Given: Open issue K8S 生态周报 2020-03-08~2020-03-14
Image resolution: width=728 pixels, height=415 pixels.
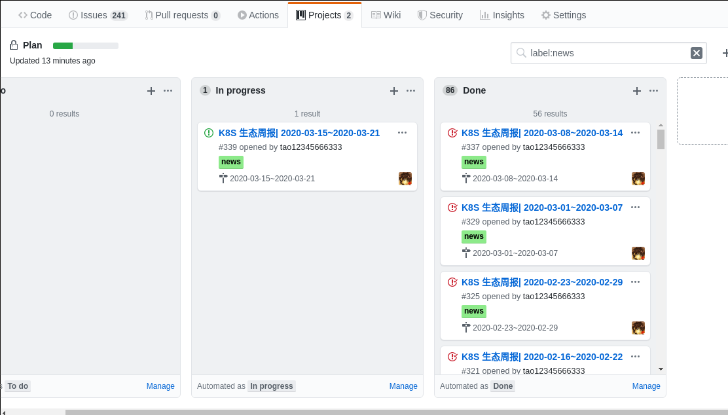Looking at the screenshot, I should [542, 133].
